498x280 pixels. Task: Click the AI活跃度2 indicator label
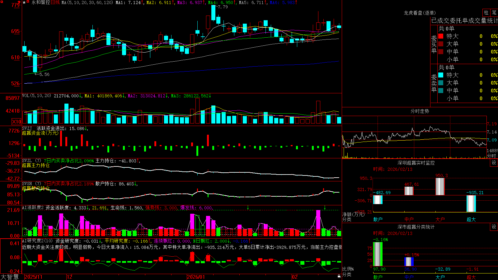[x=33, y=208]
